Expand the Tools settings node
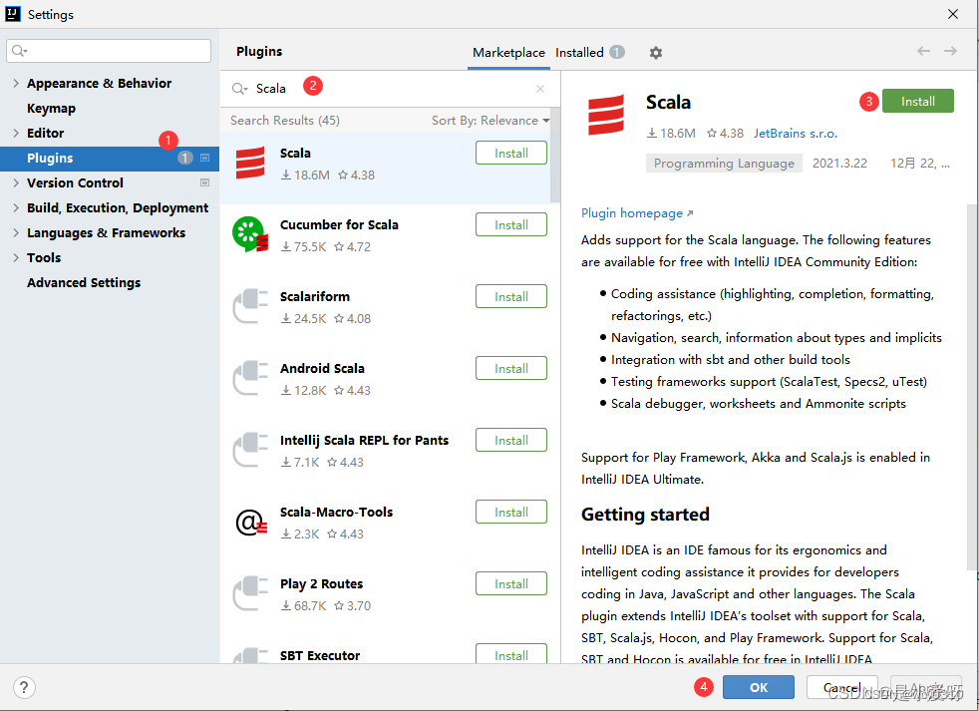 16,258
